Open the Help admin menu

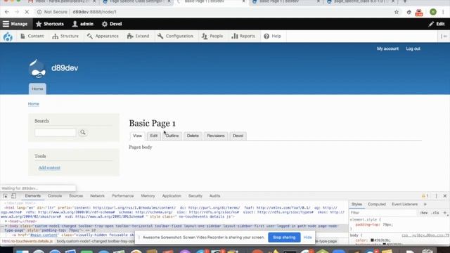tap(273, 36)
